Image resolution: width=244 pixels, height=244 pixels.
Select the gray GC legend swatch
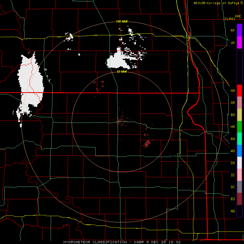239,187
